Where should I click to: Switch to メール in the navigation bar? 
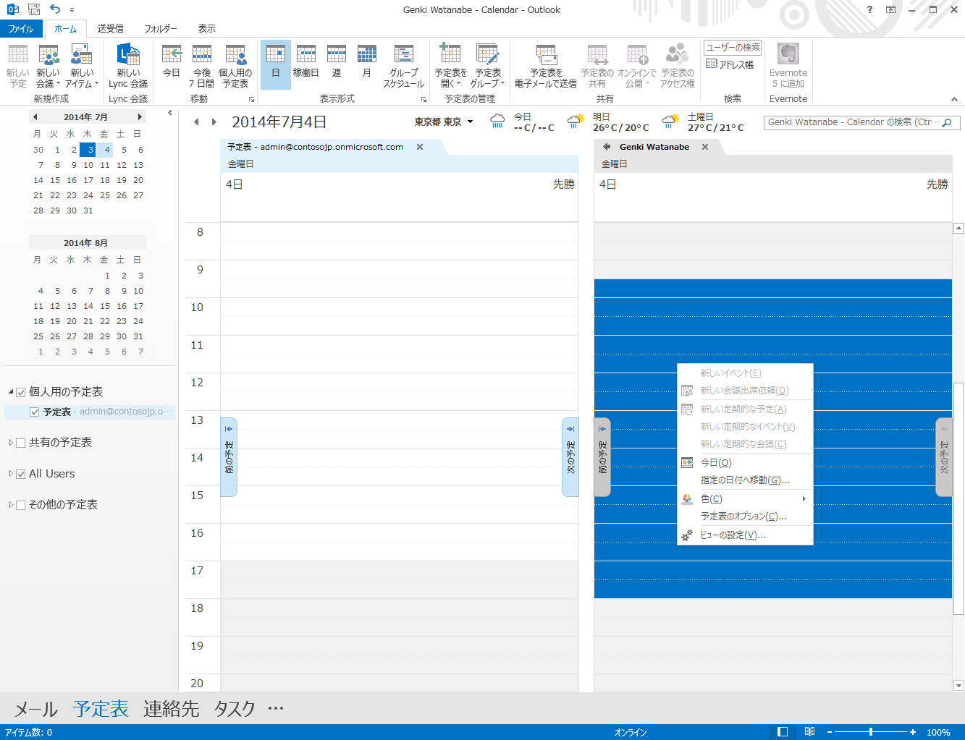[x=36, y=709]
